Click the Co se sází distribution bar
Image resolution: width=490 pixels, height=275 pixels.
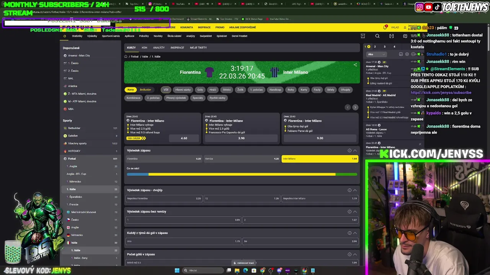click(242, 175)
